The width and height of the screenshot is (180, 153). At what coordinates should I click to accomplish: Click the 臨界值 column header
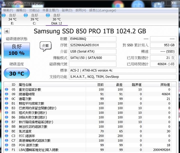(x=133, y=85)
